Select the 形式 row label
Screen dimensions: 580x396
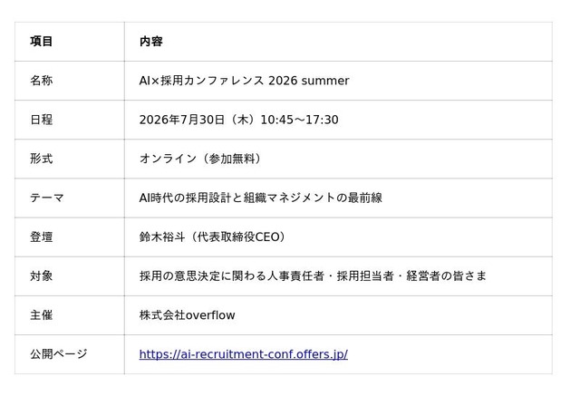pos(41,159)
